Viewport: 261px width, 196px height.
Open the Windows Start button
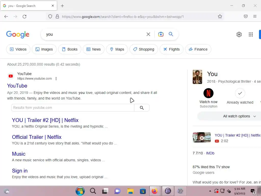click(80, 191)
